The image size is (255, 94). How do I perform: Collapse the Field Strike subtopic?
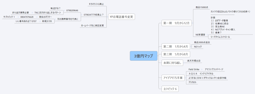202,70
